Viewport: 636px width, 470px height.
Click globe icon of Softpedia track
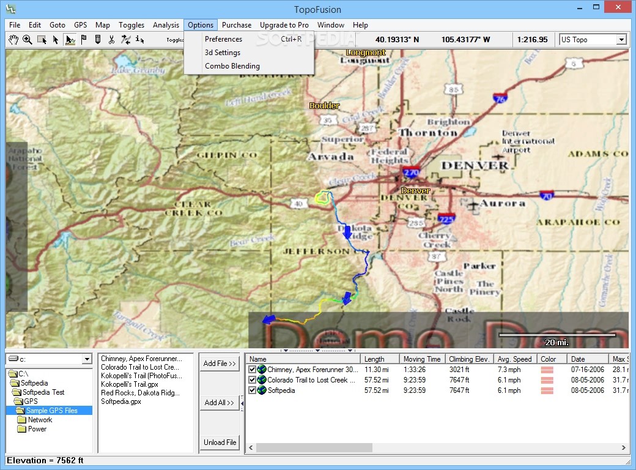click(262, 390)
